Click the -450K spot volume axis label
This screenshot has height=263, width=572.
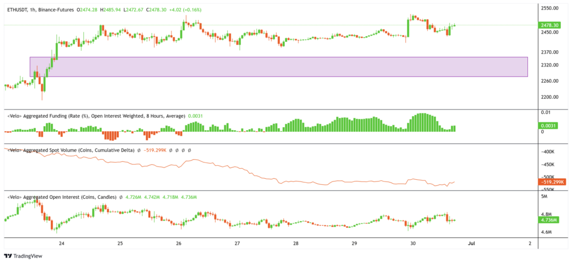(548, 165)
